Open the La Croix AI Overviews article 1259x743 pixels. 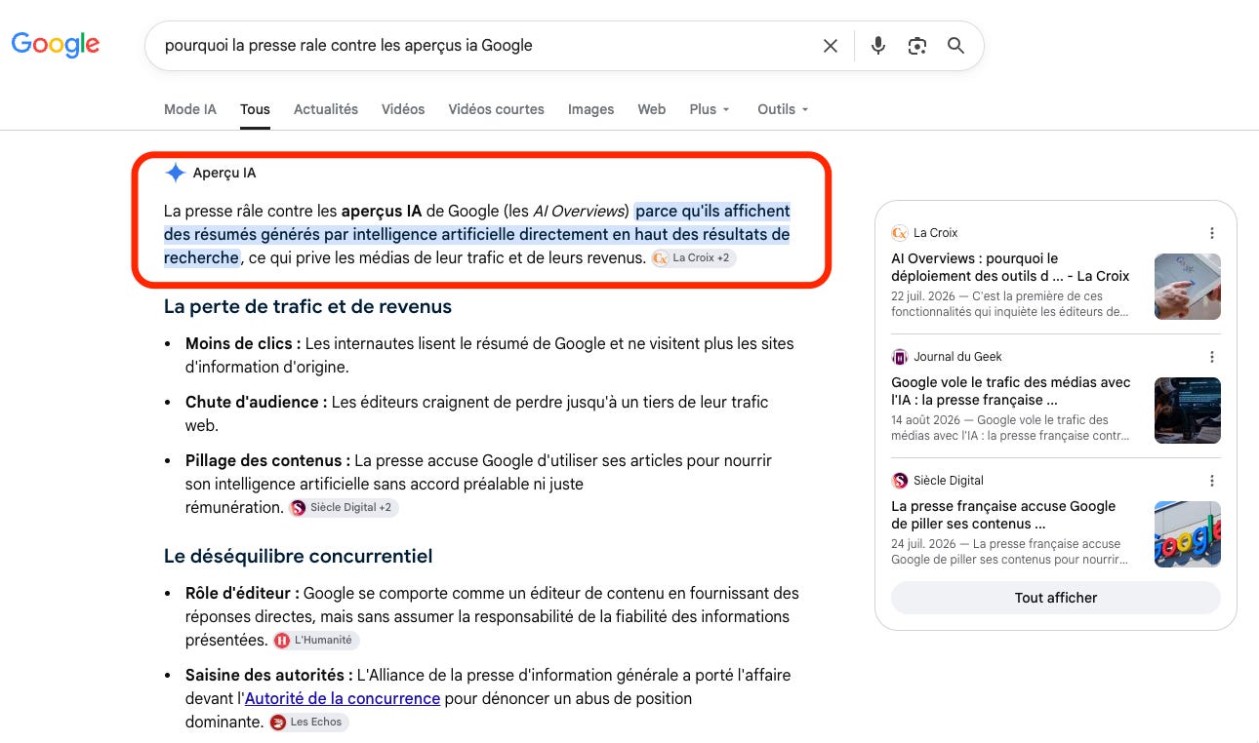point(1010,267)
